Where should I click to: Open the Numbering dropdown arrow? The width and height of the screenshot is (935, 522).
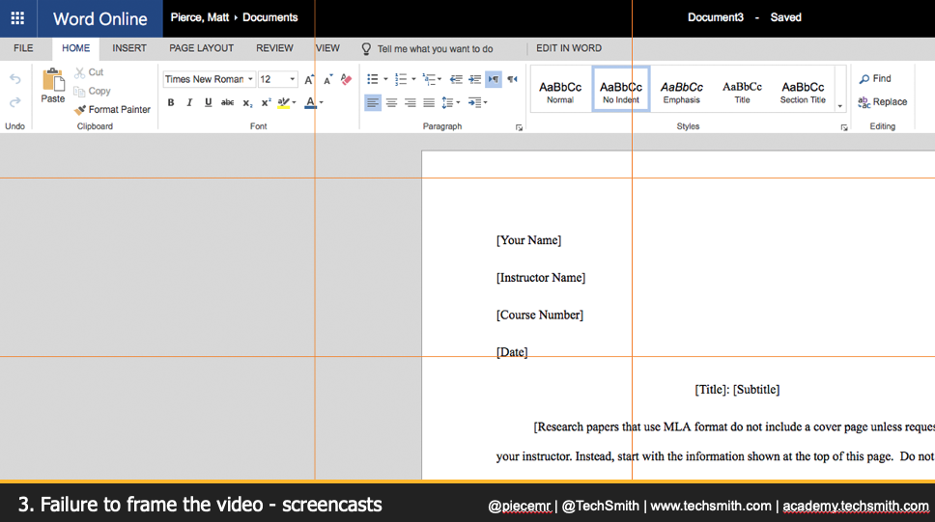[413, 79]
